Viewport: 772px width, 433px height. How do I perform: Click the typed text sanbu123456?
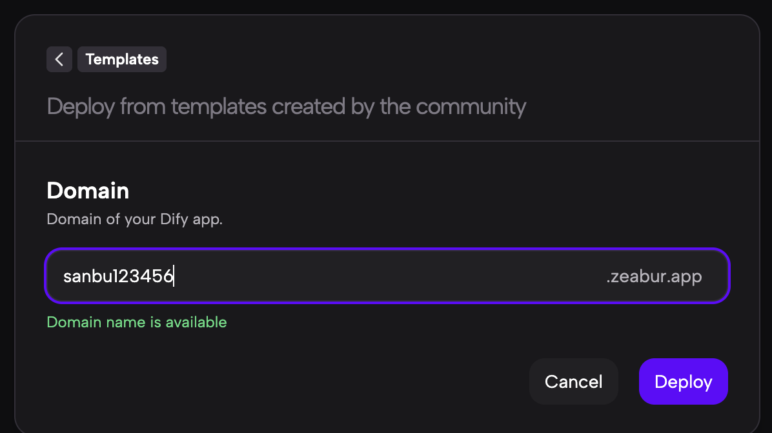(x=118, y=276)
